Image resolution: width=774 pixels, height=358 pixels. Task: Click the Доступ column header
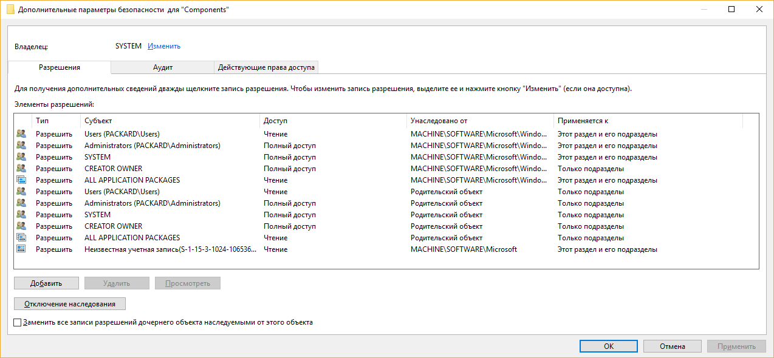pyautogui.click(x=333, y=121)
